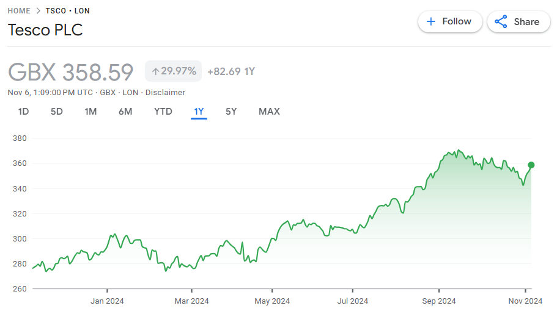
Task: Click the Sep 2024 label on the x-axis
Action: tap(438, 301)
